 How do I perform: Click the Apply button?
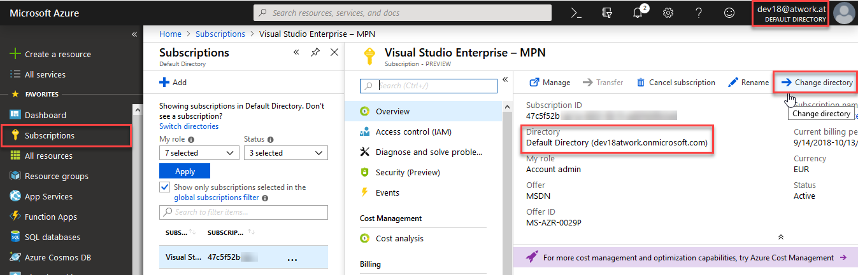tap(184, 171)
